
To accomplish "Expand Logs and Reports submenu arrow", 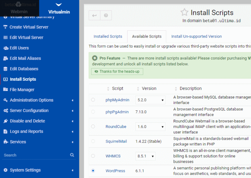I will [73, 131].
